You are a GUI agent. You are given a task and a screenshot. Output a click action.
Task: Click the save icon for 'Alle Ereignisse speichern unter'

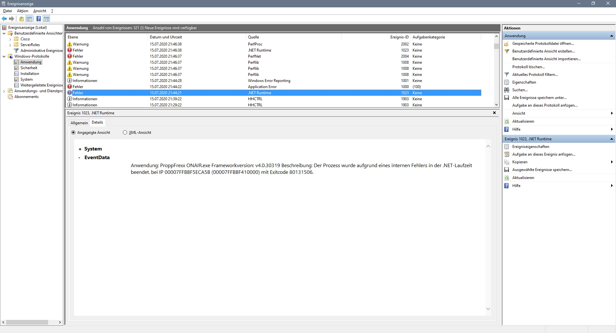(507, 98)
